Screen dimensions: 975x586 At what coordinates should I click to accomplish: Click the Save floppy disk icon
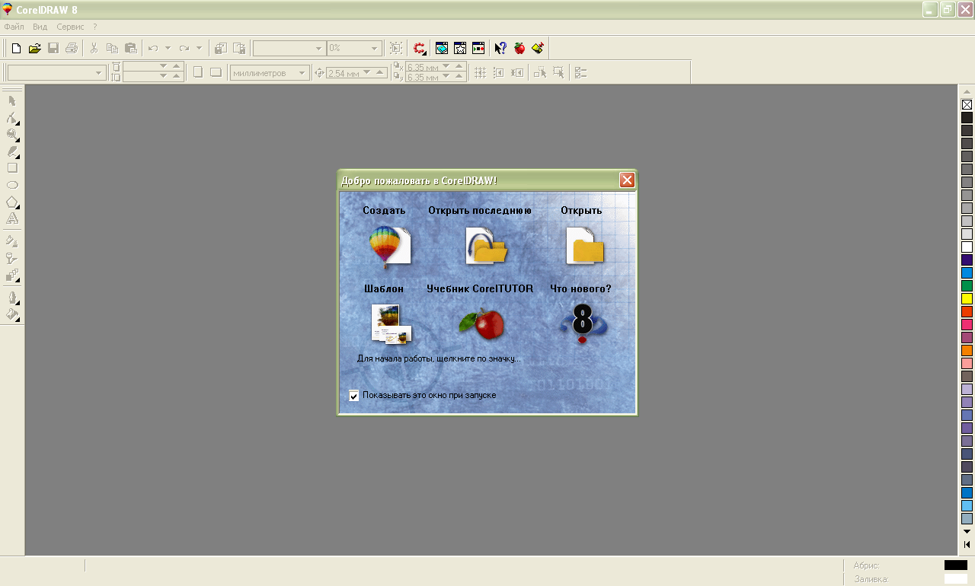click(x=53, y=48)
